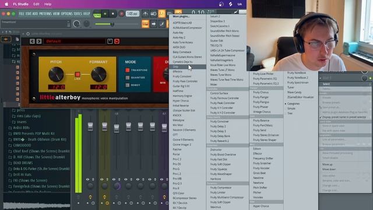Click the PITCH knob in Little AlterBoy
Screen dimensions: 373x210
[x=56, y=74]
